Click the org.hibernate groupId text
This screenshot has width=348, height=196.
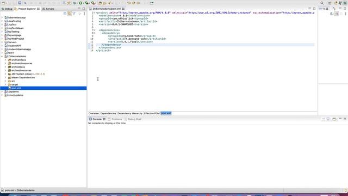click(131, 36)
